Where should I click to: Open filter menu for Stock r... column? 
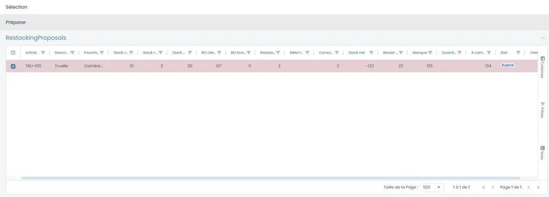click(x=161, y=53)
